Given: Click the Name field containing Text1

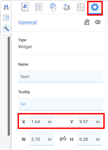Looking at the screenshot, I should 61,76.
